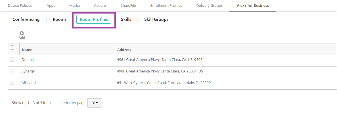
Task: Open the Actions tab
Action: pos(100,5)
